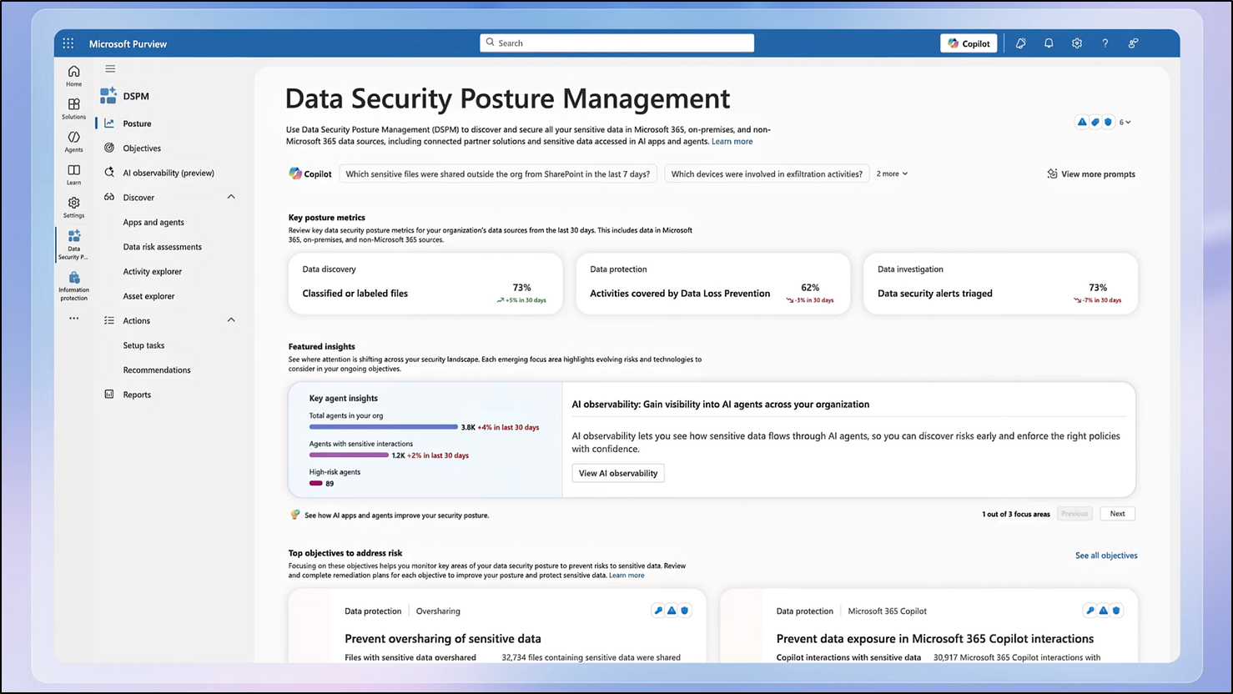Viewport: 1233px width, 694px height.
Task: Click the notifications bell icon
Action: [x=1049, y=43]
